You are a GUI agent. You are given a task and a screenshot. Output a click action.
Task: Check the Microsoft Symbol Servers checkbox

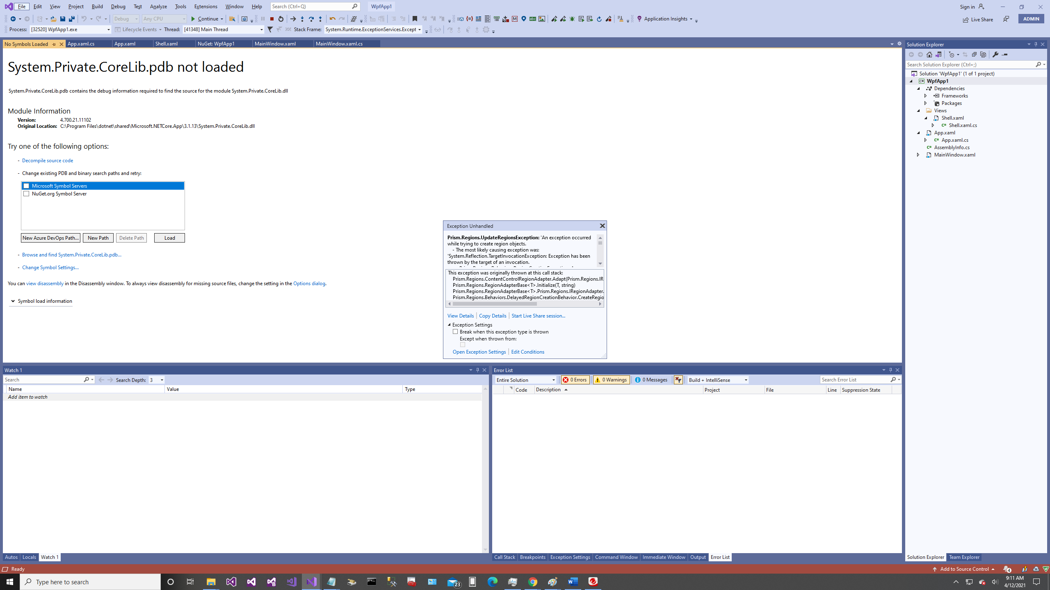click(x=26, y=186)
